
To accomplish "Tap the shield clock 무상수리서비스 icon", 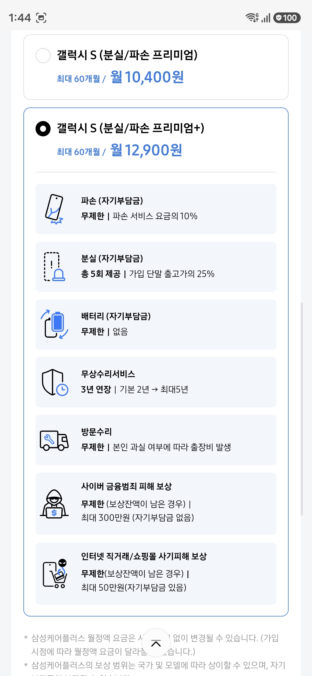I will [55, 382].
